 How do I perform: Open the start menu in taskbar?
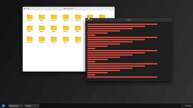click(x=3, y=106)
